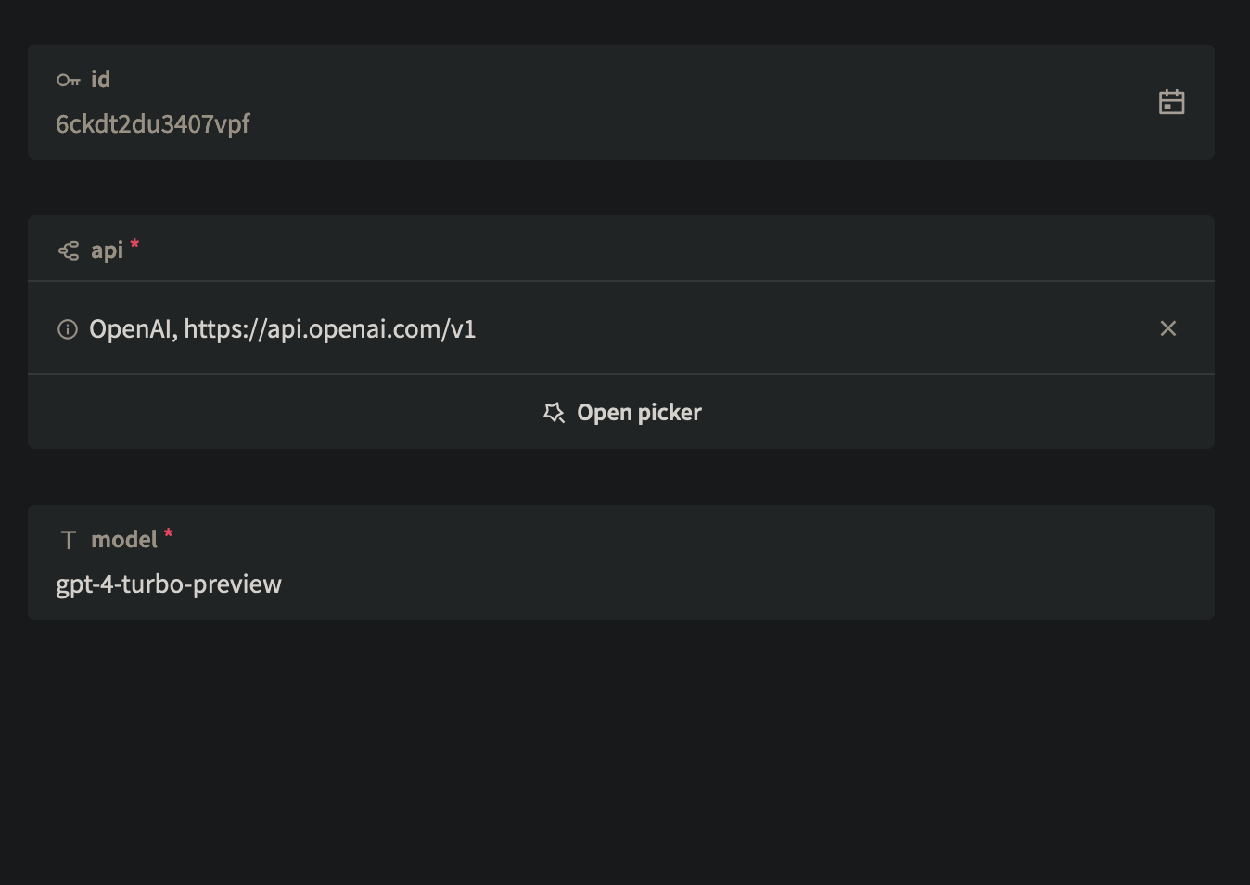This screenshot has width=1250, height=885.
Task: Click the key icon beside the id label
Action: point(68,80)
